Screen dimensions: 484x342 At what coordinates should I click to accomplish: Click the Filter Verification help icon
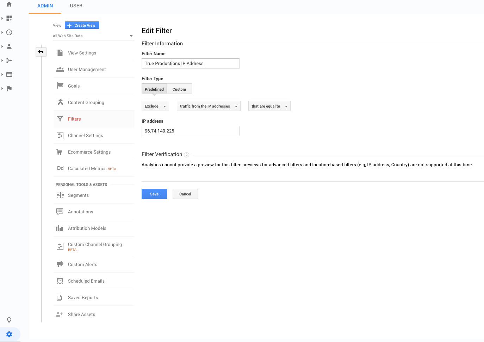click(187, 155)
